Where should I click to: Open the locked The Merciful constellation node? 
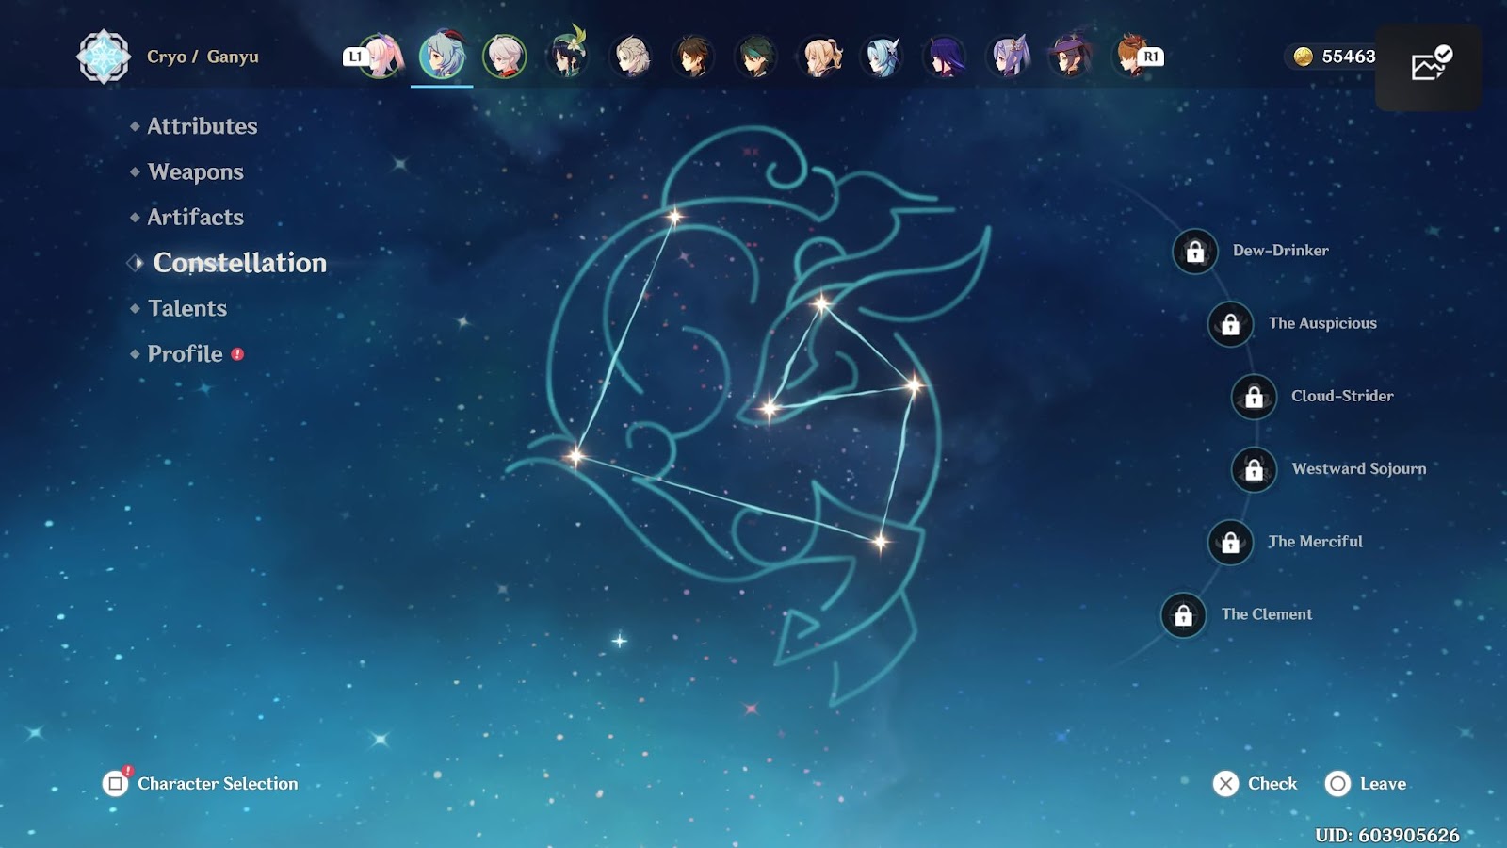coord(1231,543)
